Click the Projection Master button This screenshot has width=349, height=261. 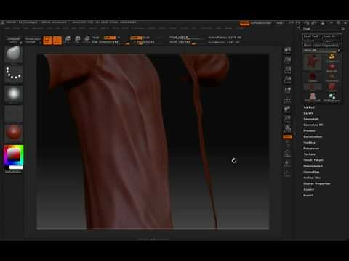click(33, 40)
